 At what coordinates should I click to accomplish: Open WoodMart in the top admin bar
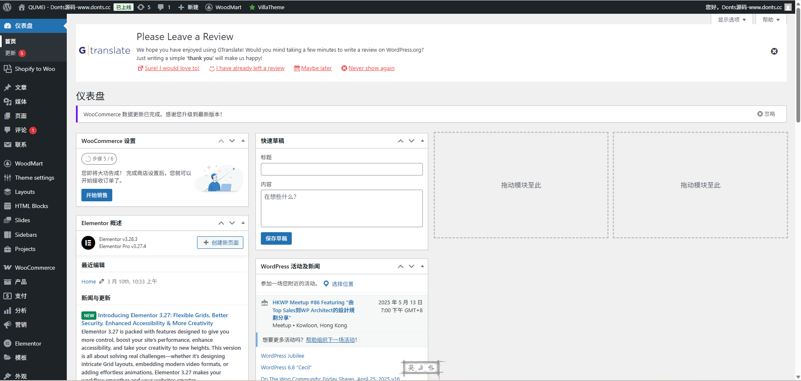224,7
